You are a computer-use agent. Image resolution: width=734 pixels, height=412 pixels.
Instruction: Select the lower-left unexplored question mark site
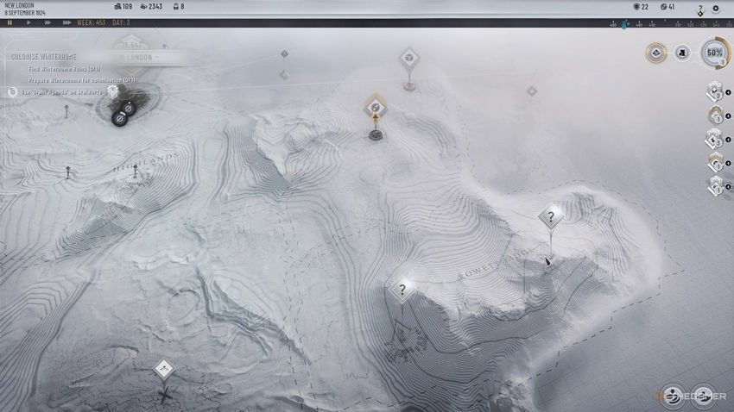pyautogui.click(x=402, y=290)
